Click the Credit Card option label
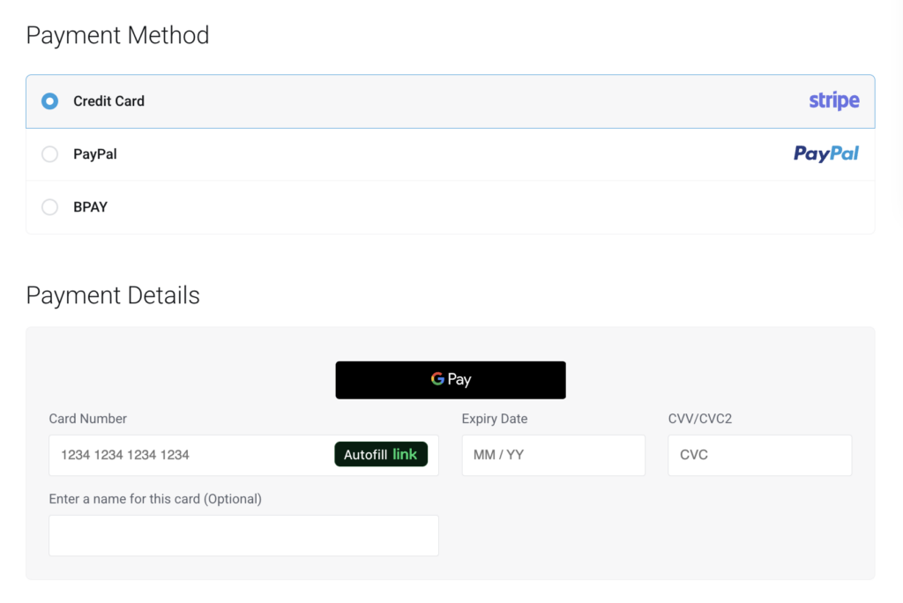This screenshot has height=603, width=903. [x=108, y=101]
